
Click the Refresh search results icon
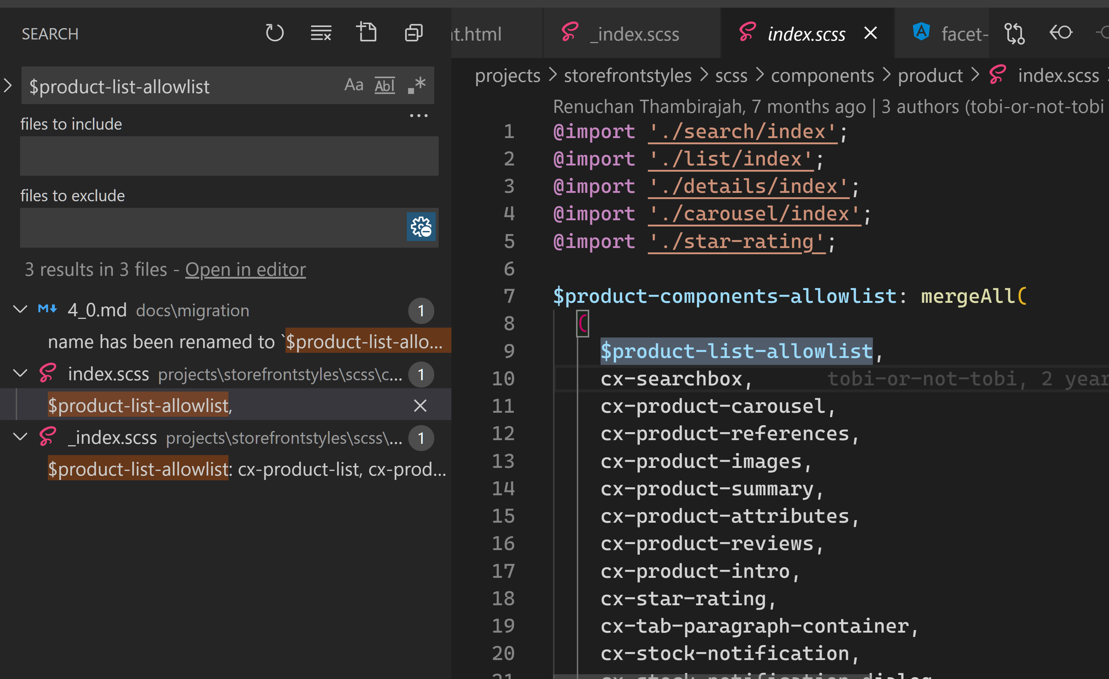[274, 33]
